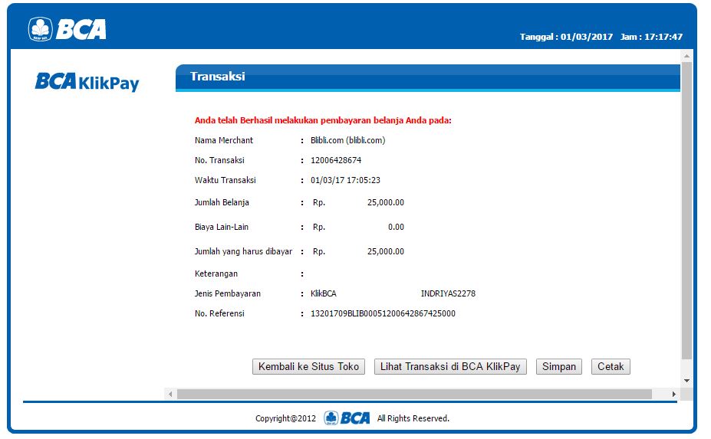This screenshot has height=439, width=711.
Task: Click the BCA KlikPay logo
Action: click(x=87, y=83)
